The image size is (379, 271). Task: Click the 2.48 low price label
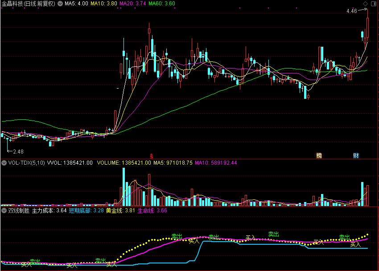[x=18, y=152]
